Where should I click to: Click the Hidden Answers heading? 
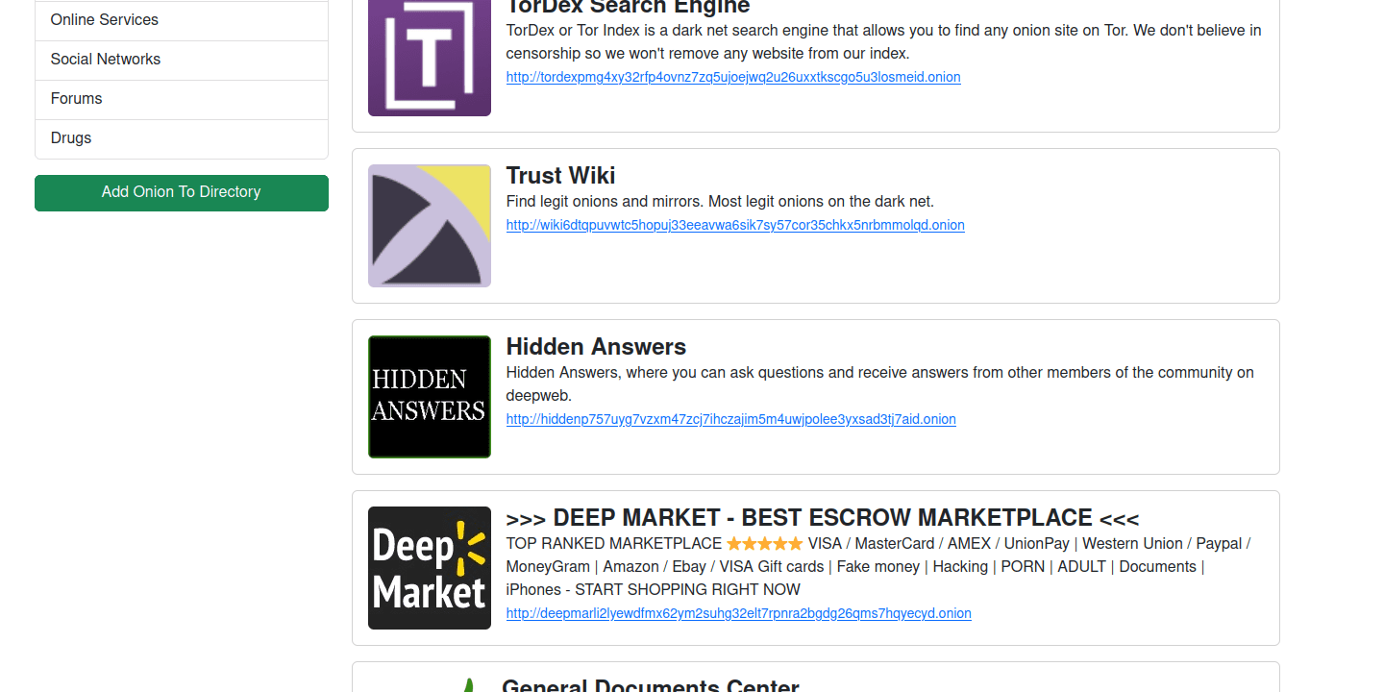(x=596, y=347)
